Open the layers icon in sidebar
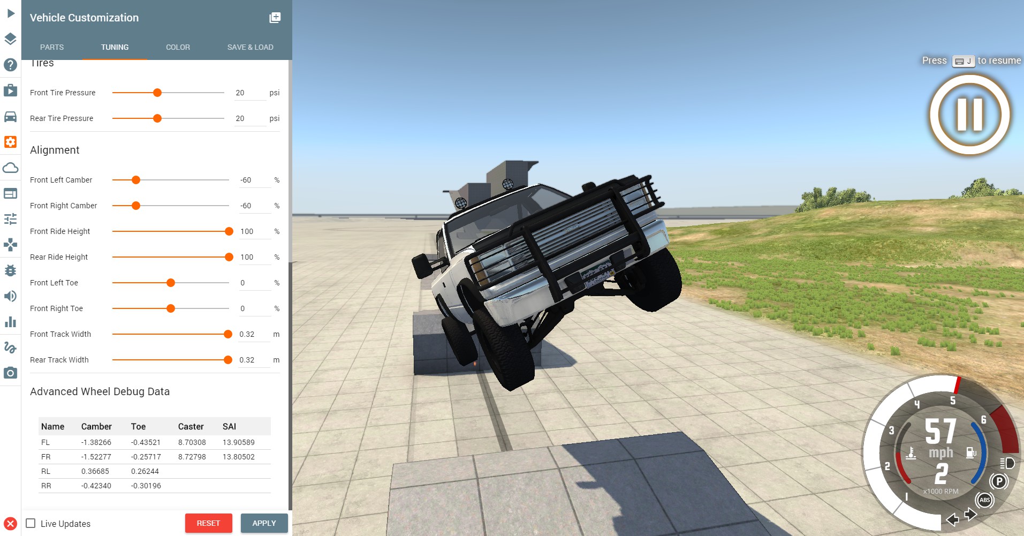 click(x=11, y=39)
